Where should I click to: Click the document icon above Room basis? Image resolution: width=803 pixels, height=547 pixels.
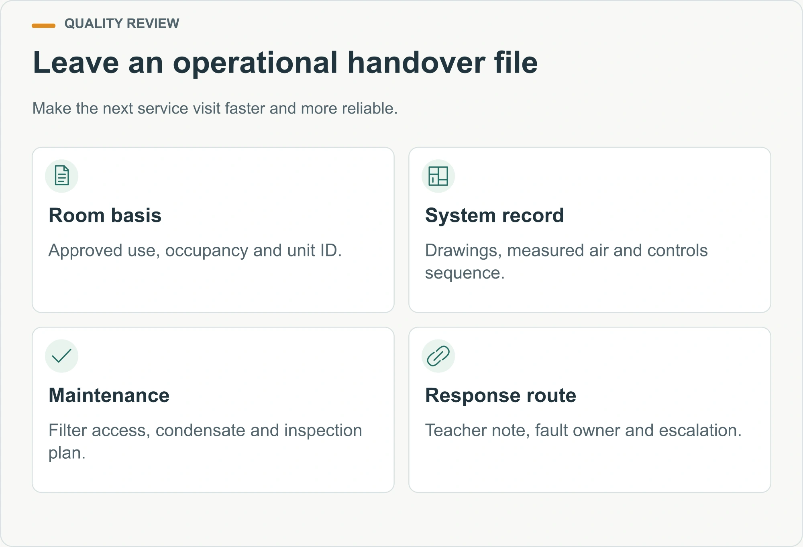tap(61, 176)
